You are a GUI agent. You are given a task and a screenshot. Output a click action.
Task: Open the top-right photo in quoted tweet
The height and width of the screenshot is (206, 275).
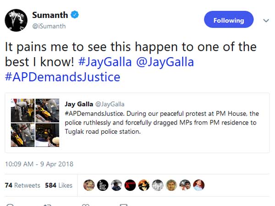tap(47, 110)
